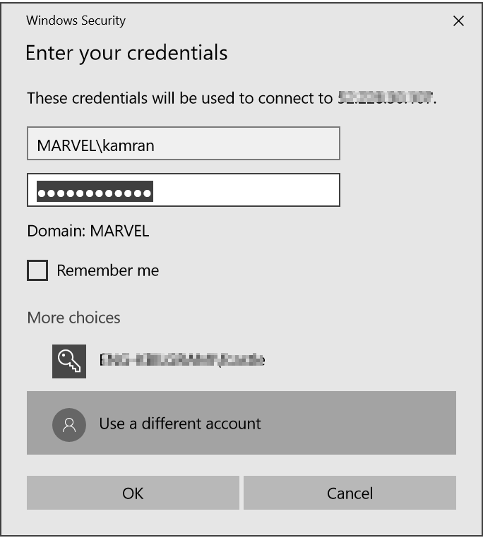The image size is (483, 545).
Task: Click the blurred server address in message
Action: point(385,97)
